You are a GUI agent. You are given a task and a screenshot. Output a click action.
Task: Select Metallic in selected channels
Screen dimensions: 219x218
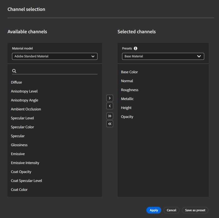pyautogui.click(x=127, y=99)
